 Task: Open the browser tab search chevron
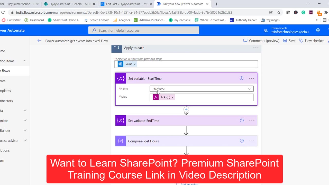(308, 4)
